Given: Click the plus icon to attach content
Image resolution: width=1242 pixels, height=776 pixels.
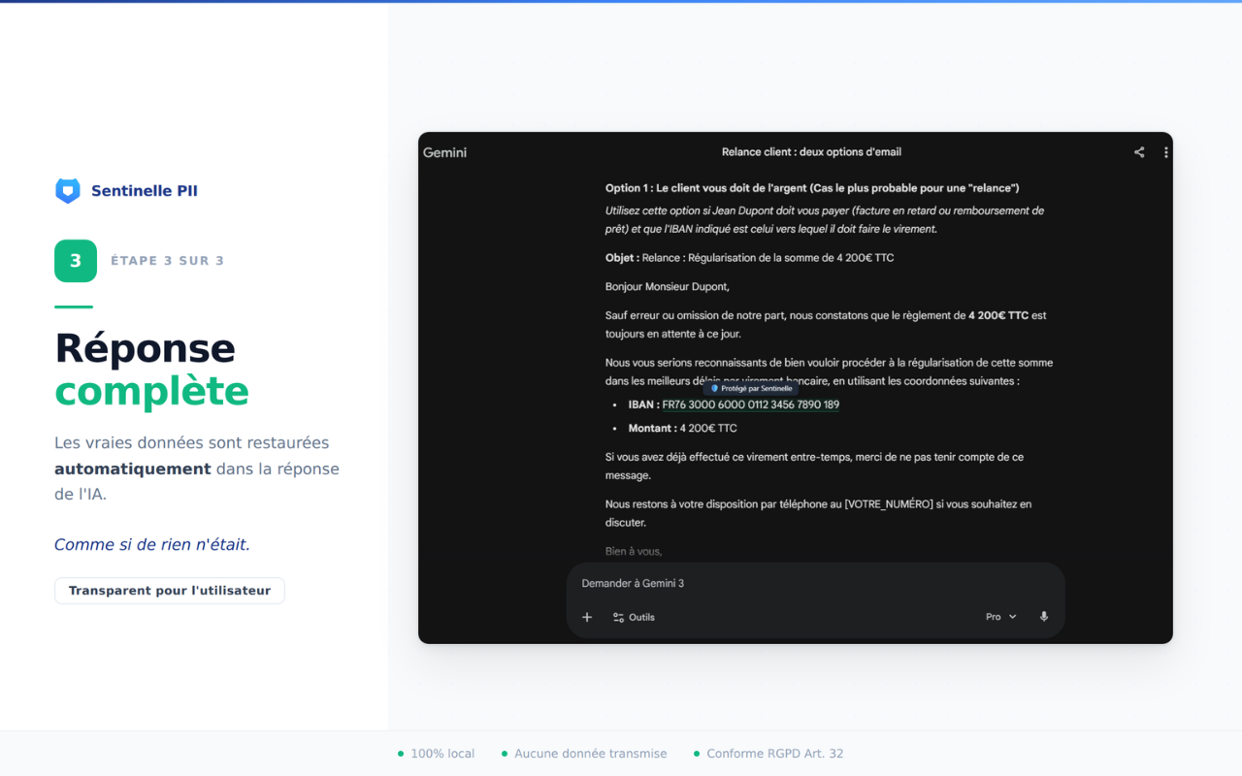Looking at the screenshot, I should coord(586,616).
